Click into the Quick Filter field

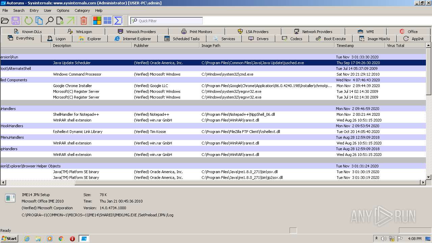pos(167,21)
